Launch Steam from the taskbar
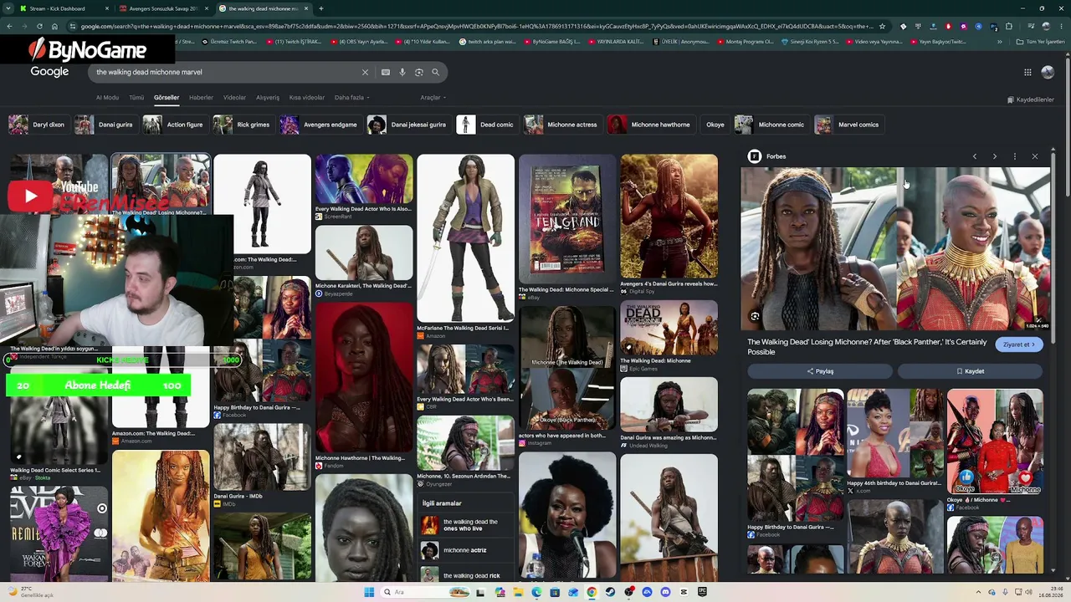 coord(610,592)
